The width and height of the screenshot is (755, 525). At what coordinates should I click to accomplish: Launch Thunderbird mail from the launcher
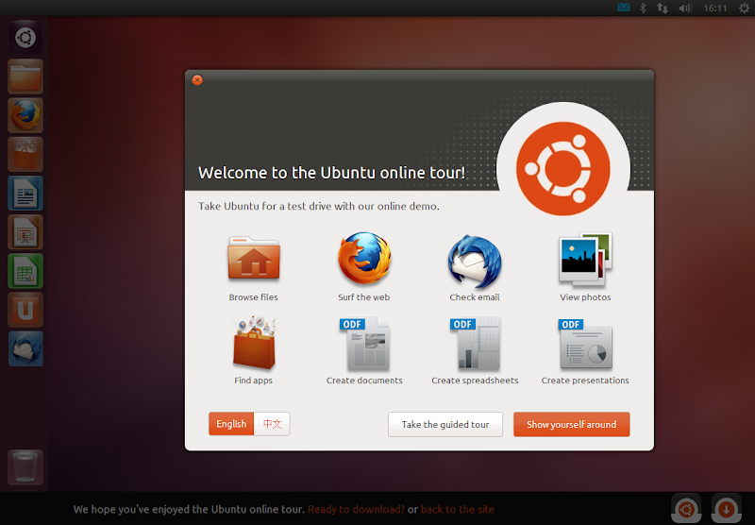25,348
